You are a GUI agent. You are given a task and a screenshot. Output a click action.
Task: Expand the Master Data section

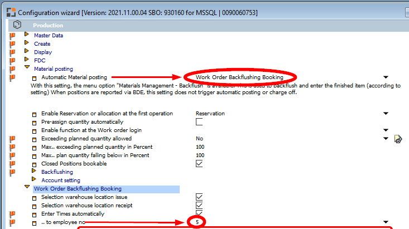(x=26, y=35)
